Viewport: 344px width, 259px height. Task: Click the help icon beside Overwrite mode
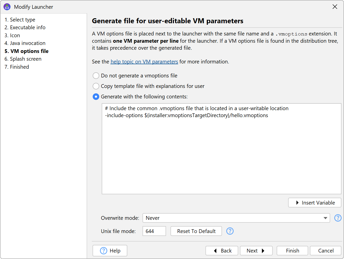[338, 218]
